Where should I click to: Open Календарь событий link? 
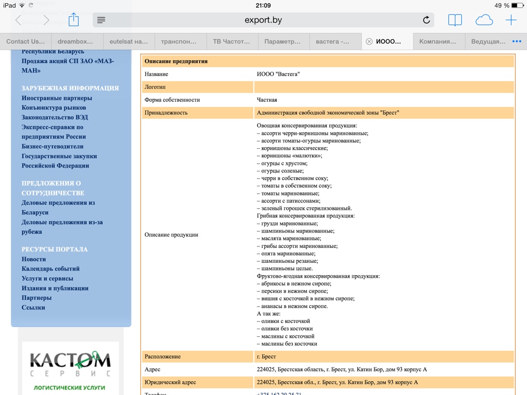[51, 268]
